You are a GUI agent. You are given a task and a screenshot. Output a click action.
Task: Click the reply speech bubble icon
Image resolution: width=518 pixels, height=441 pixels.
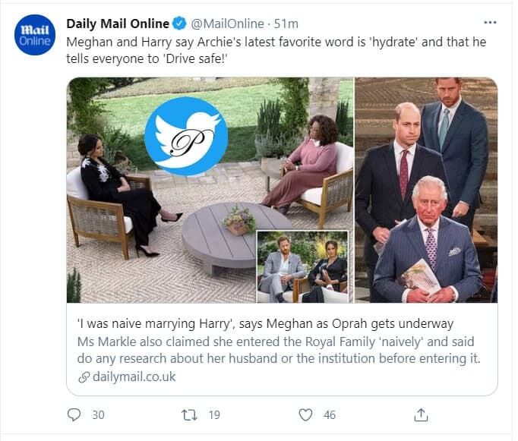(74, 414)
